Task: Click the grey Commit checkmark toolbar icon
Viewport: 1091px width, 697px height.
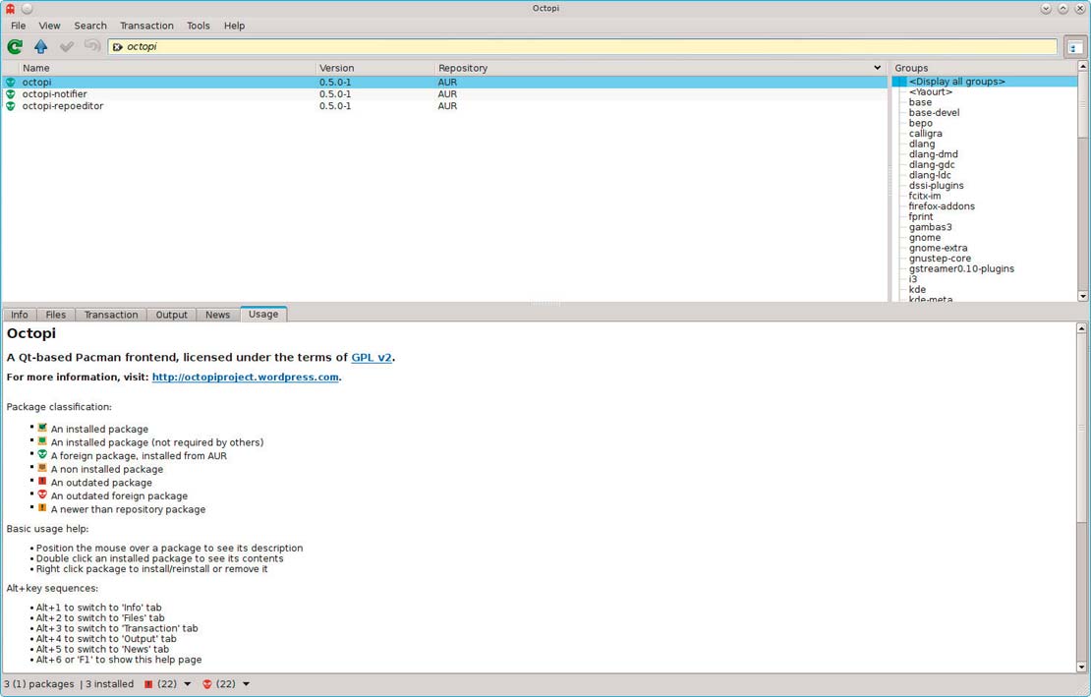Action: 67,46
